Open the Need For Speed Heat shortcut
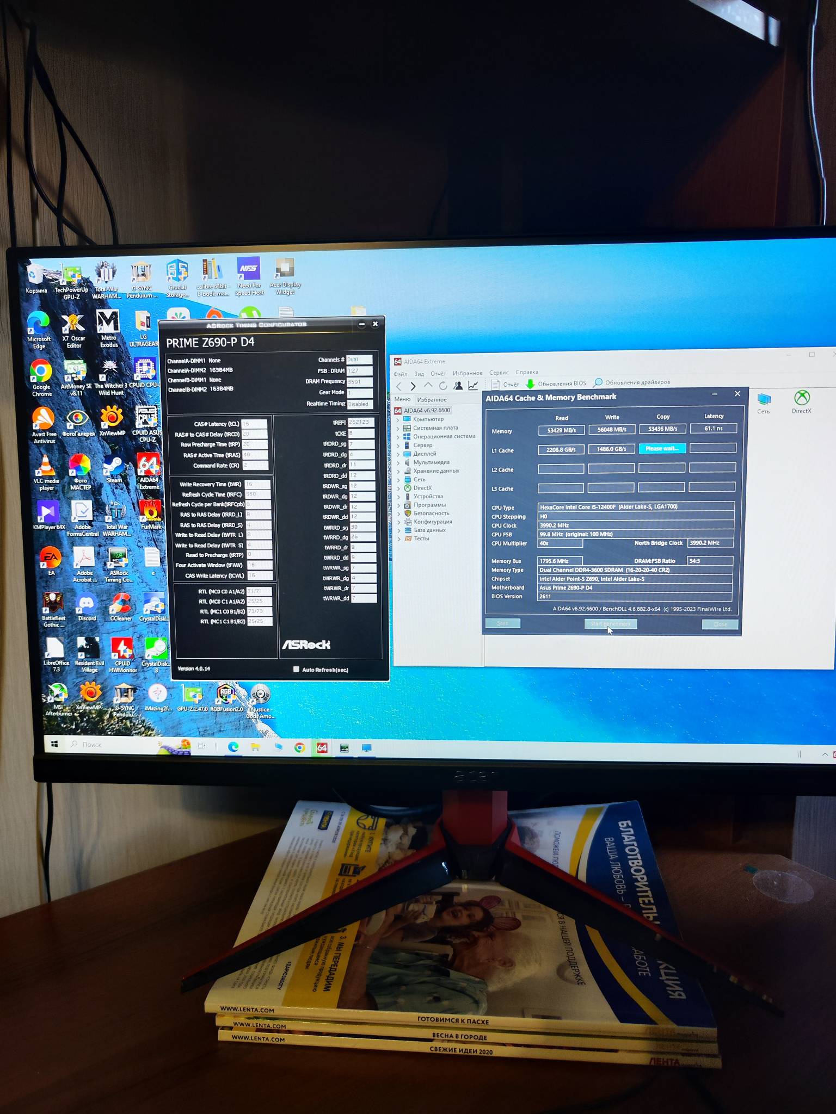 [x=249, y=277]
